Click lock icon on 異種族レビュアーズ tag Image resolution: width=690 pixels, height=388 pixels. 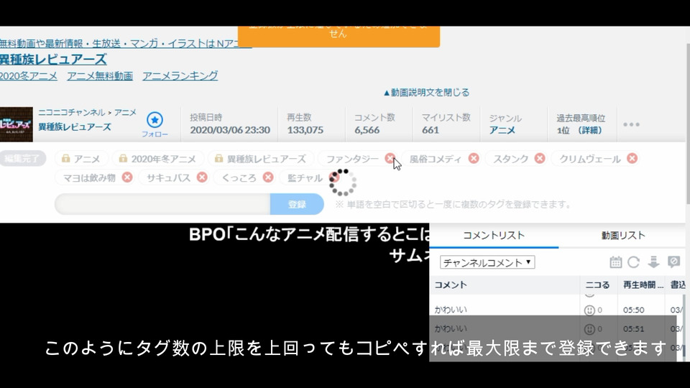(218, 158)
